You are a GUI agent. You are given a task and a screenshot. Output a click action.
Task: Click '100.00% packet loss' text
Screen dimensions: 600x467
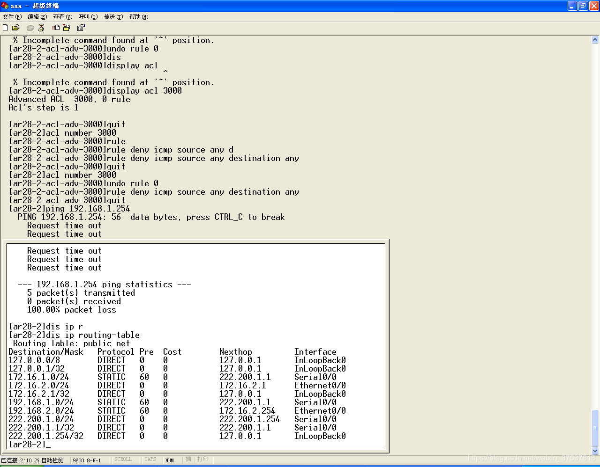[72, 310]
